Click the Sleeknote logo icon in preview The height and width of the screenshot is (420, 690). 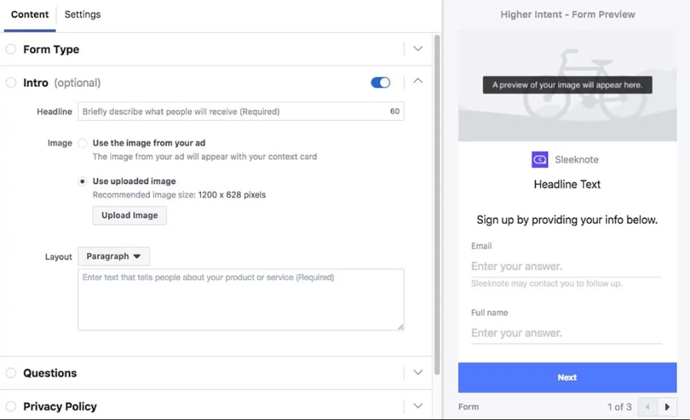(540, 160)
